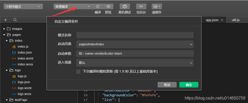
Task: Click braces icon beside logs.json
Action: coord(14,82)
